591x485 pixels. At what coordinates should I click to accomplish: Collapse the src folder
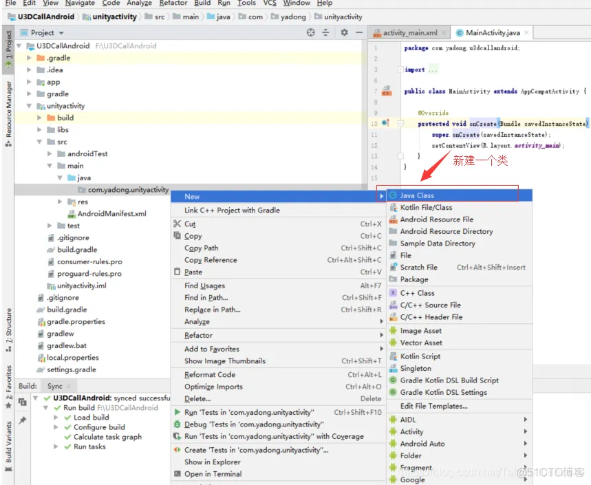click(x=39, y=142)
